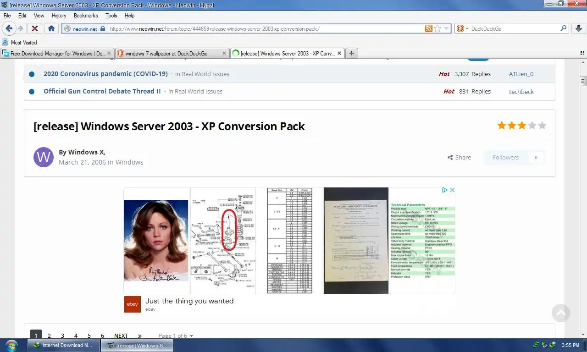Open the Windows Start orb
587x352 pixels.
point(11,345)
